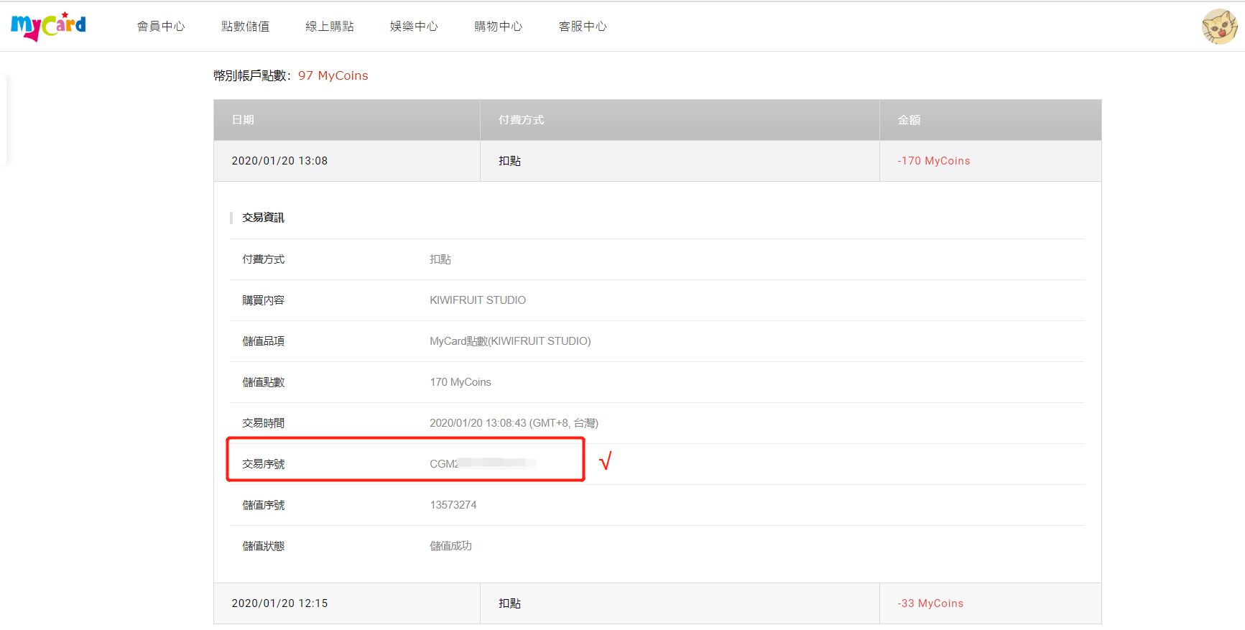
Task: Select the -170 MyCoins amount
Action: [x=933, y=161]
